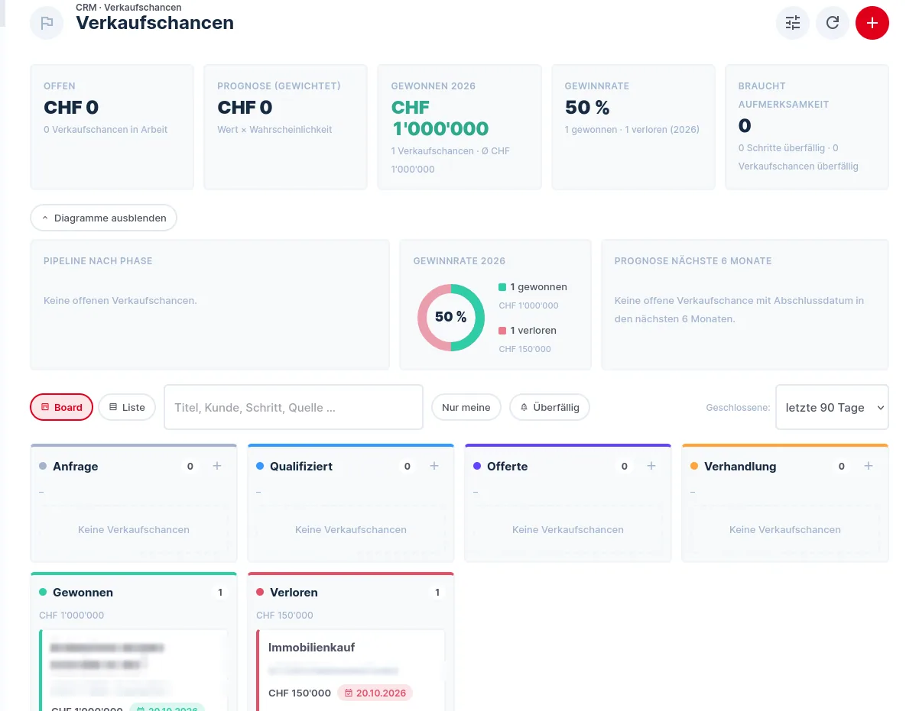This screenshot has width=906, height=711.
Task: Click the Prognose (gewichtet) CHF 0 value
Action: 245,108
